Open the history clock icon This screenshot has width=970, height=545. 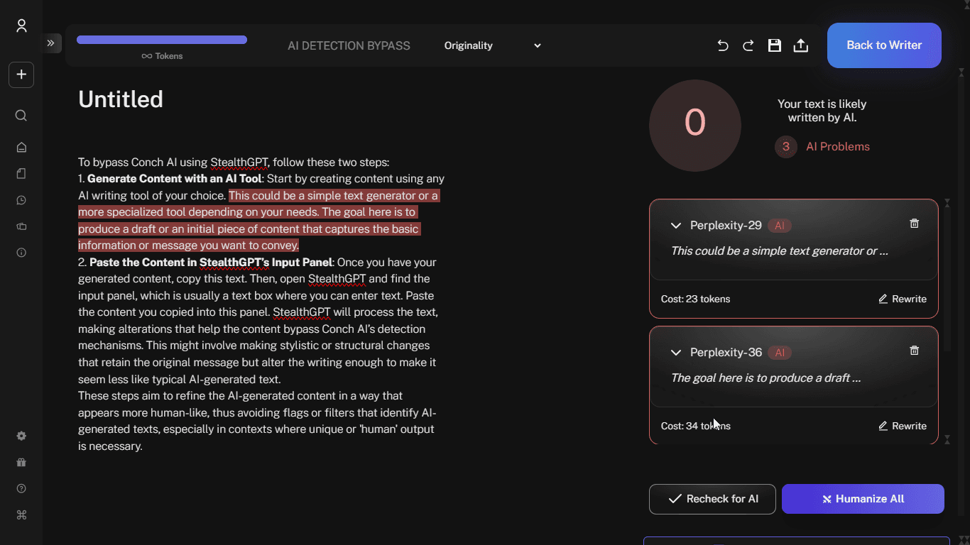click(x=21, y=200)
